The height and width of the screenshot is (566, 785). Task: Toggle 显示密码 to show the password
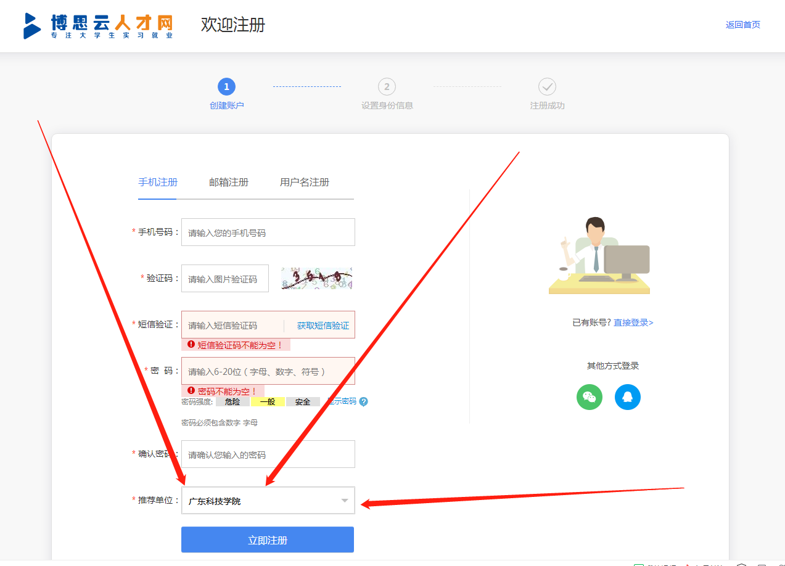(x=343, y=401)
